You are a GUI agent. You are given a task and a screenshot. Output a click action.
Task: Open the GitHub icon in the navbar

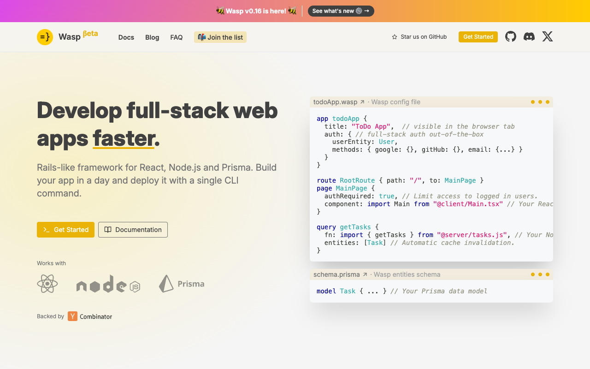[511, 36]
